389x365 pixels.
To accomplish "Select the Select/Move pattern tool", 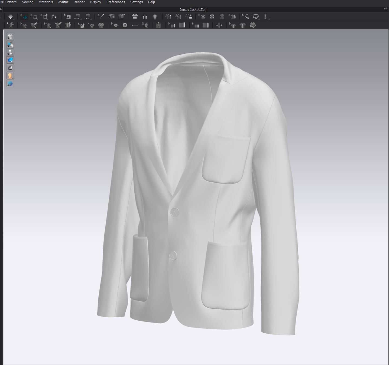I will pos(24,17).
